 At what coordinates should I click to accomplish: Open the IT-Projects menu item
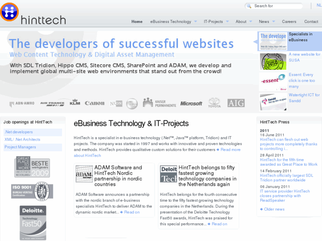click(213, 22)
